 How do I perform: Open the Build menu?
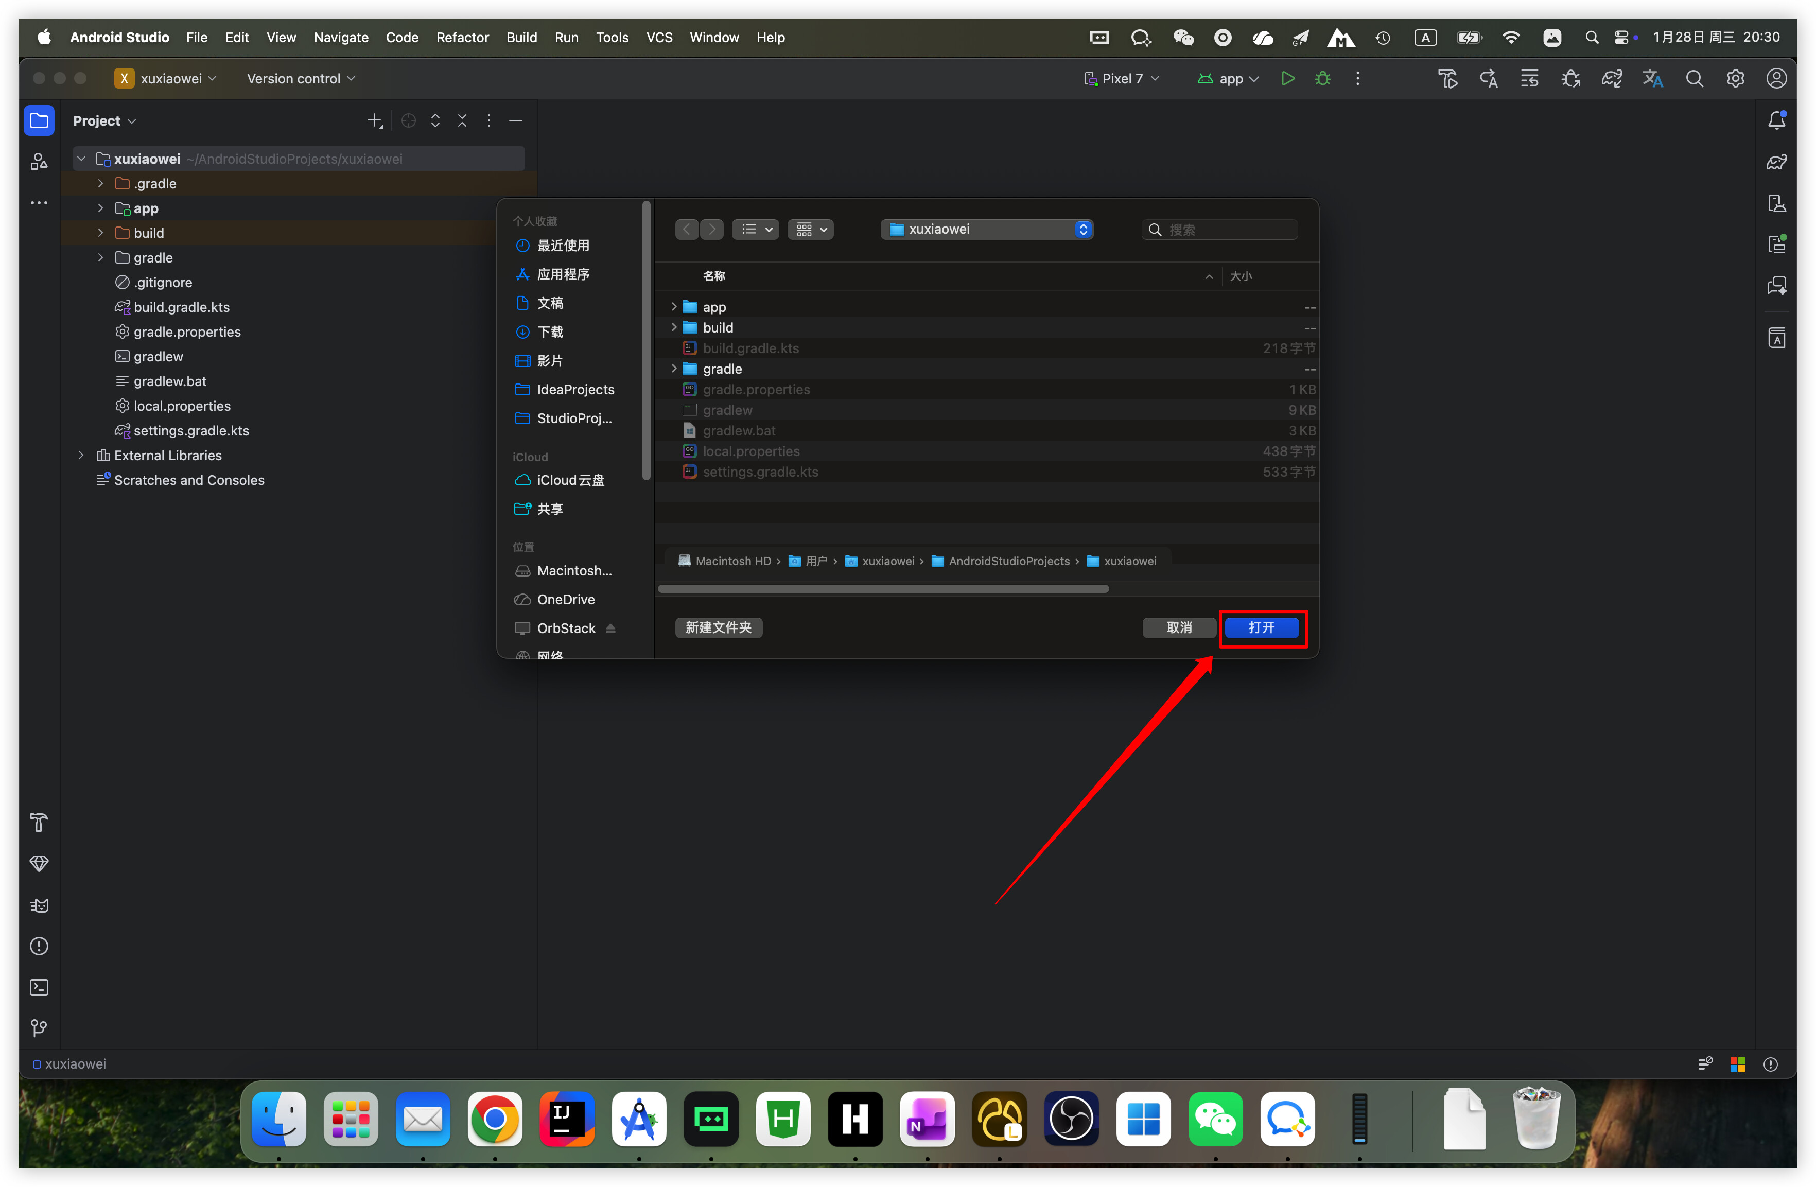pos(521,38)
